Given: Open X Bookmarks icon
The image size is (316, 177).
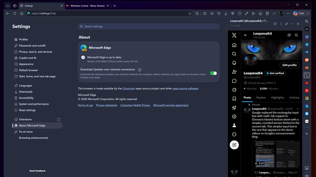Looking at the screenshot, I should click(x=234, y=98).
